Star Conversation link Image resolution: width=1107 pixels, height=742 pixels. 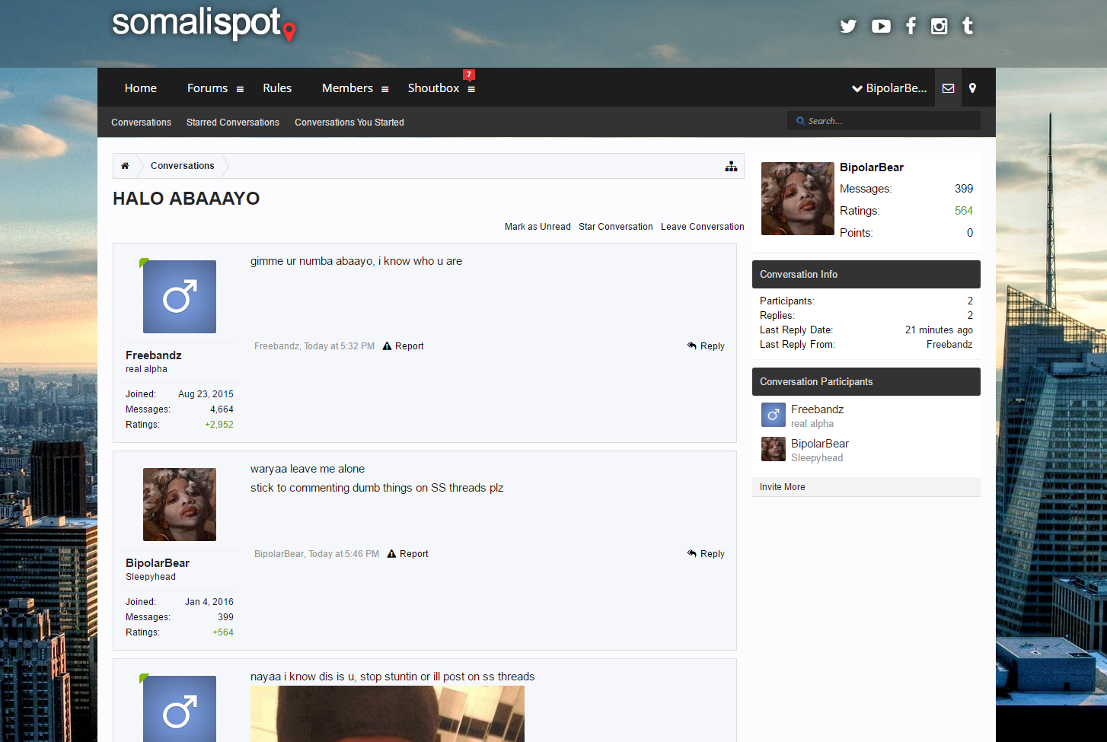pyautogui.click(x=616, y=227)
